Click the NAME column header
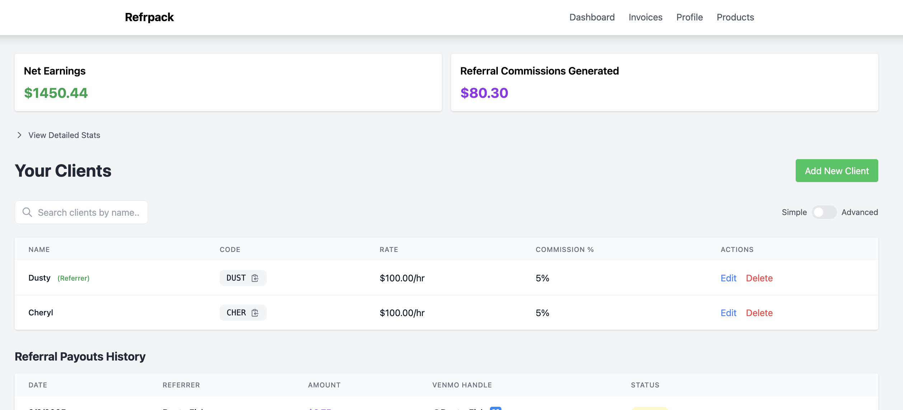This screenshot has height=410, width=903. [x=39, y=249]
